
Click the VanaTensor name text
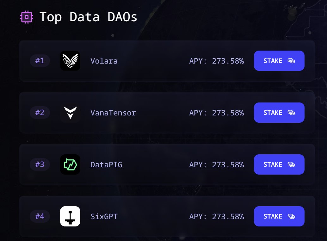pyautogui.click(x=113, y=113)
